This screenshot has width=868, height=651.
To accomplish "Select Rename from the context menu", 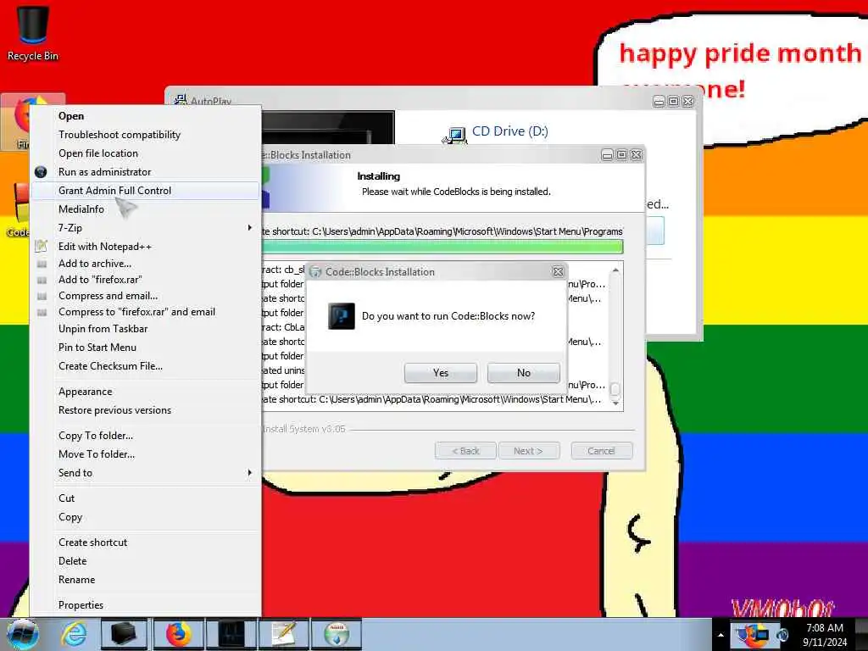I will (x=145, y=580).
